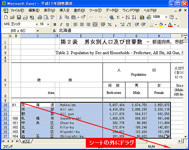
Task: Apply red Font Color A
Action: (170, 24)
